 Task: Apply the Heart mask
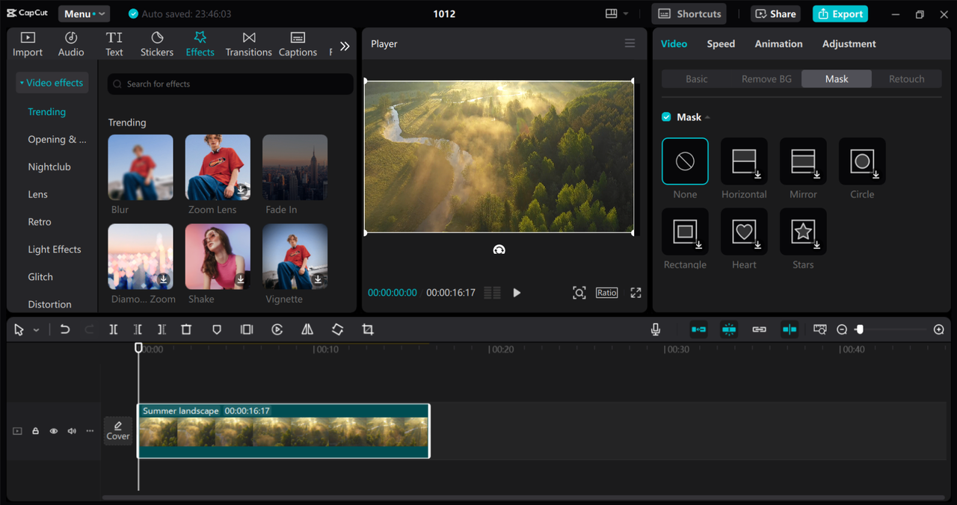744,232
